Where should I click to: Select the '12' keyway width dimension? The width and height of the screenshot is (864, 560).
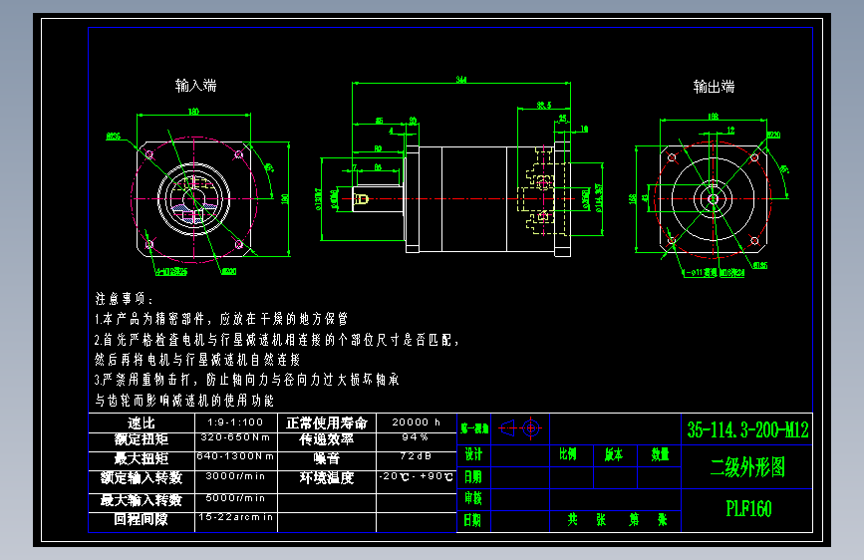point(730,131)
